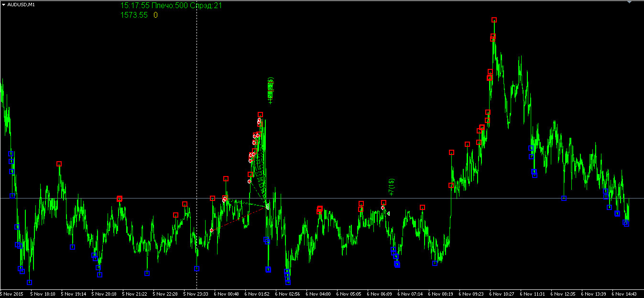The image size is (644, 298).
Task: Click the "6 Nov 00:48" time label
Action: coord(227,294)
